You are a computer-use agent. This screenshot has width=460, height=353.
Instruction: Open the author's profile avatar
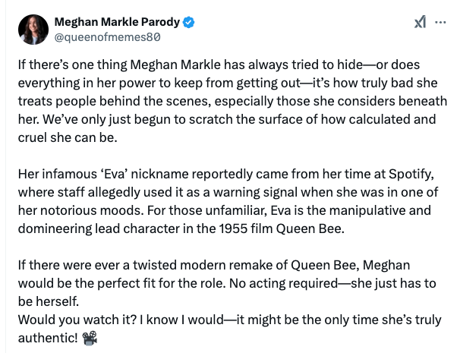pyautogui.click(x=33, y=28)
